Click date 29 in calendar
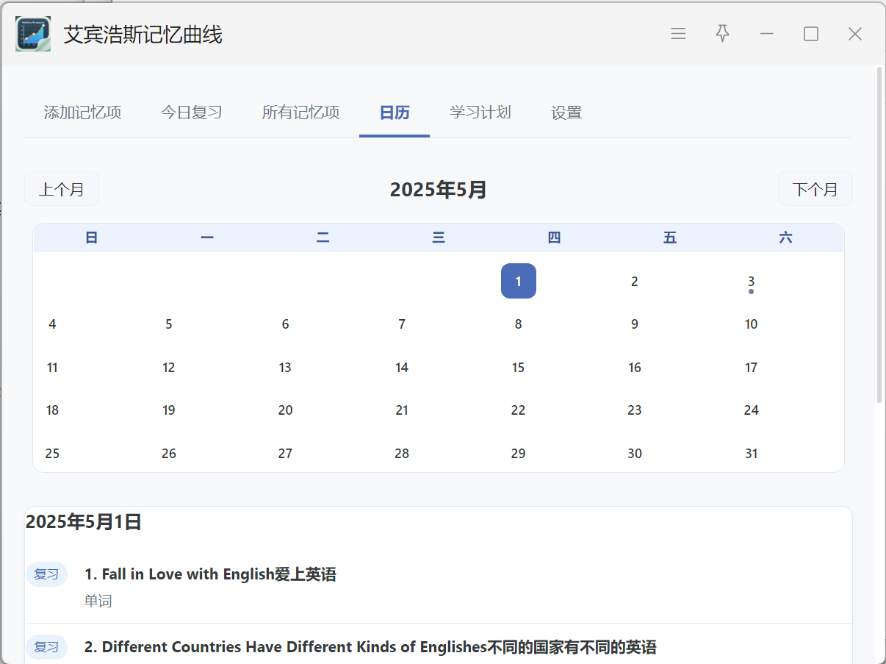The height and width of the screenshot is (664, 886). click(519, 454)
